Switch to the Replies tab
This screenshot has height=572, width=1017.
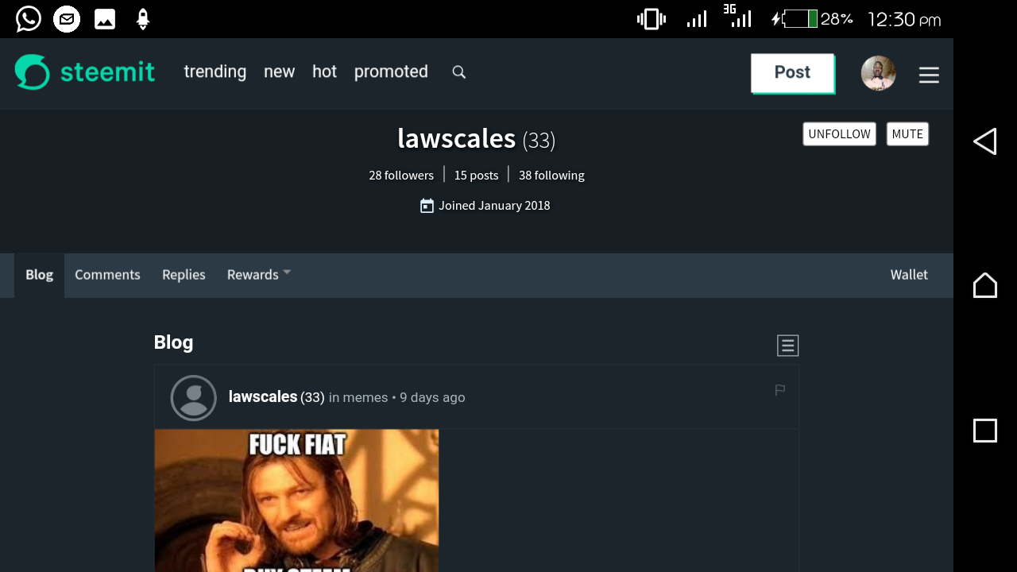[x=184, y=275]
